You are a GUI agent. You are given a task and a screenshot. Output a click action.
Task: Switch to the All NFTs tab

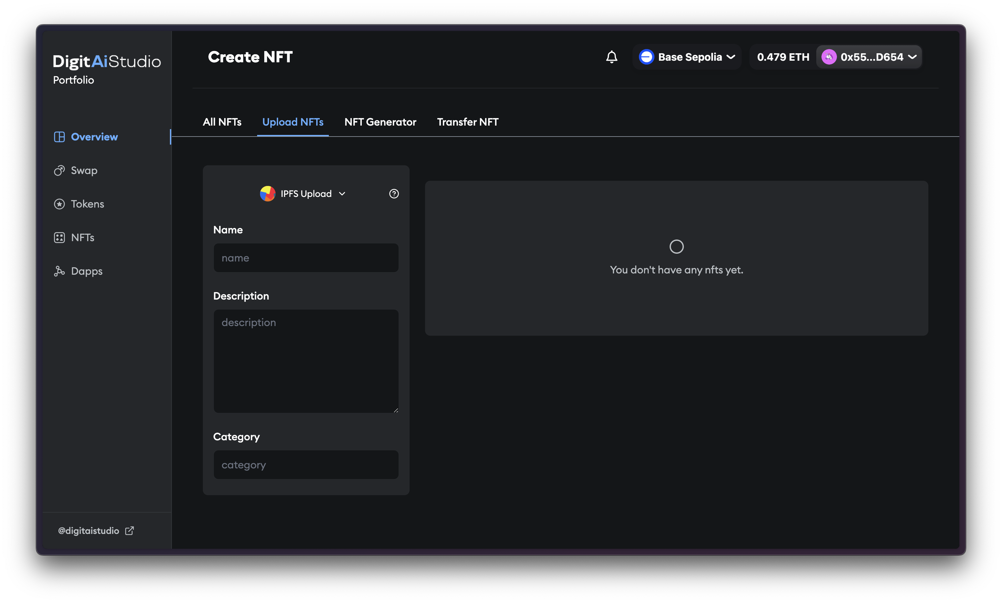(222, 122)
